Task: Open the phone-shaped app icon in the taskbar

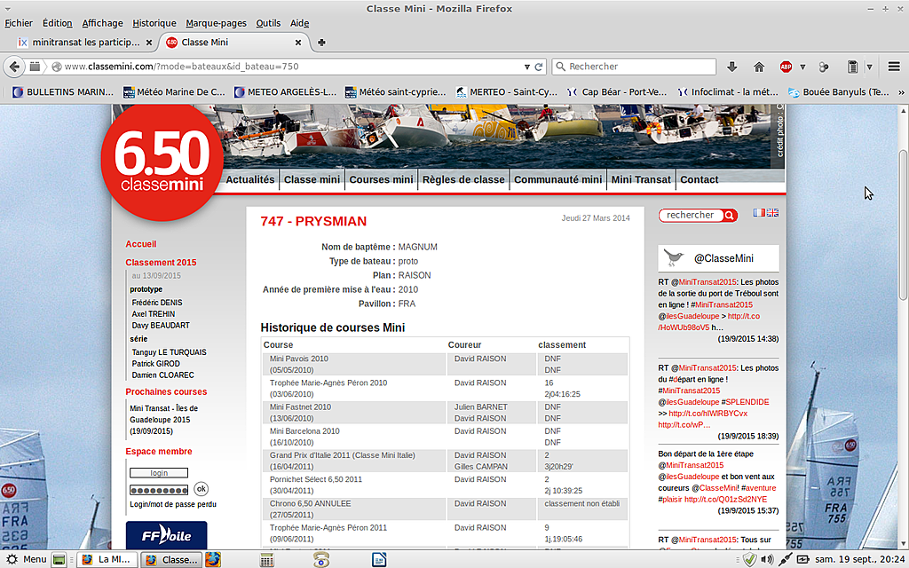Action: coord(321,559)
